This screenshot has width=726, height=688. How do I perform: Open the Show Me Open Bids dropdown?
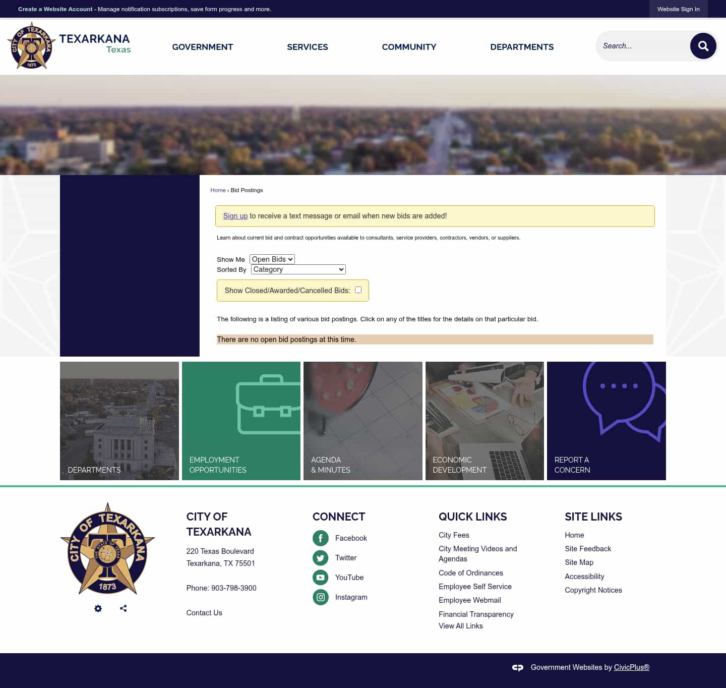272,259
